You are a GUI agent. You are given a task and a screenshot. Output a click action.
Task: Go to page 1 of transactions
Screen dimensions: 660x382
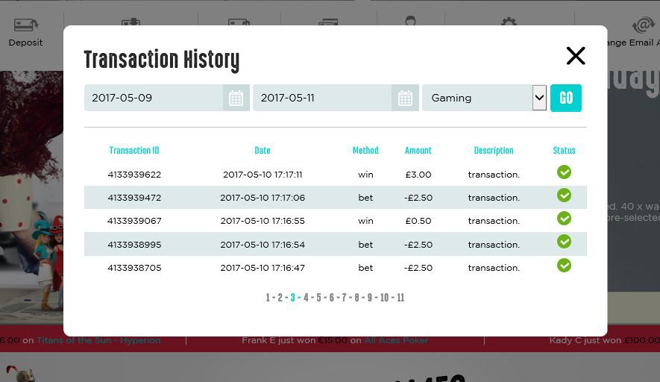(x=268, y=298)
